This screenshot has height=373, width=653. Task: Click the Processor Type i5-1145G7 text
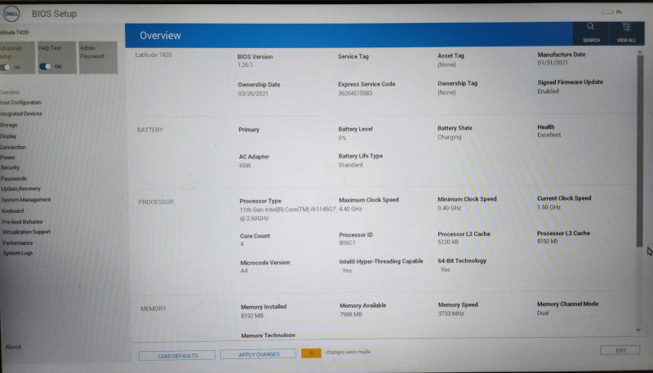(x=287, y=214)
